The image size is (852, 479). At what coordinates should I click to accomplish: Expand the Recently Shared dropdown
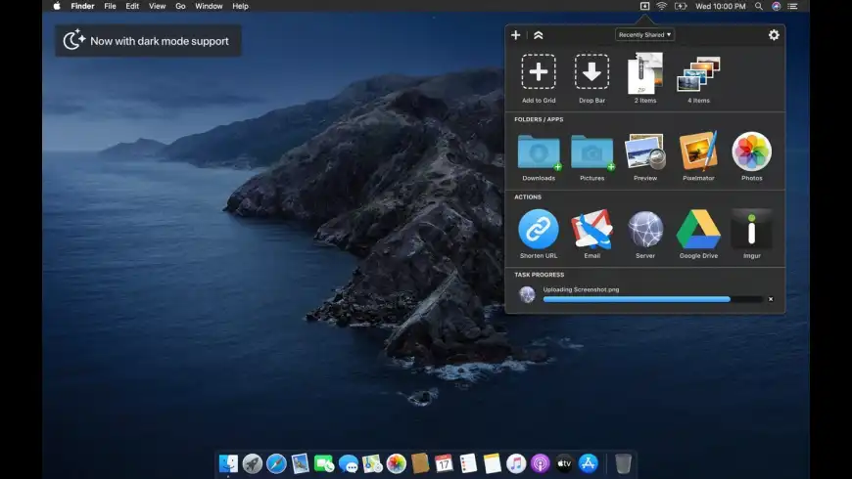(644, 35)
